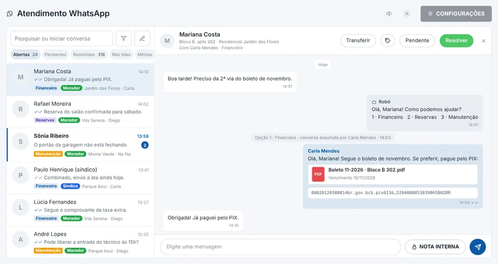
Task: Open André Lopes conversation
Action: pos(80,242)
